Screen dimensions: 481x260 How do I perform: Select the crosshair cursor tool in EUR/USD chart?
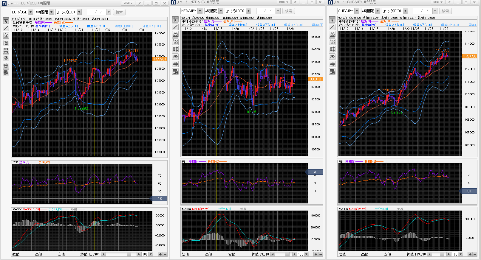pos(6,21)
